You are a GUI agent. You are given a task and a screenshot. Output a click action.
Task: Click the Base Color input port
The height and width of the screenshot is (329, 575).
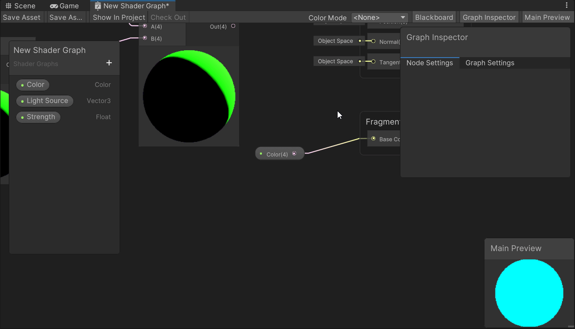[373, 139]
